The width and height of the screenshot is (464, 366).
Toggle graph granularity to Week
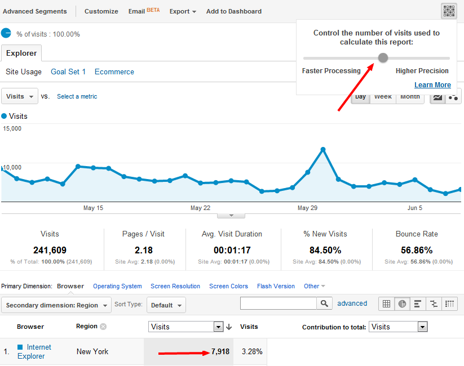click(x=383, y=97)
